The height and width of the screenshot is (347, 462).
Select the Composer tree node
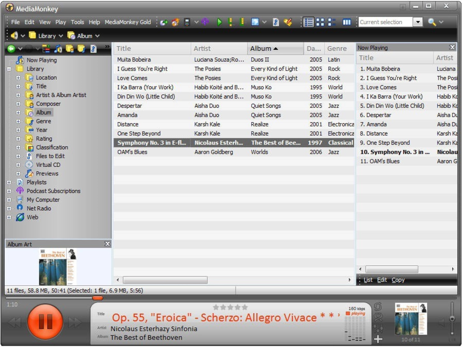tap(48, 104)
